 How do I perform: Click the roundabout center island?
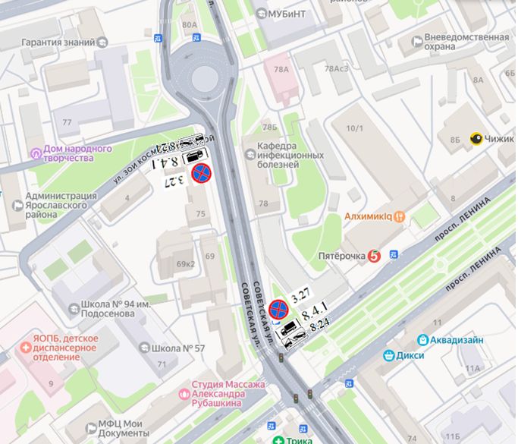pos(205,80)
